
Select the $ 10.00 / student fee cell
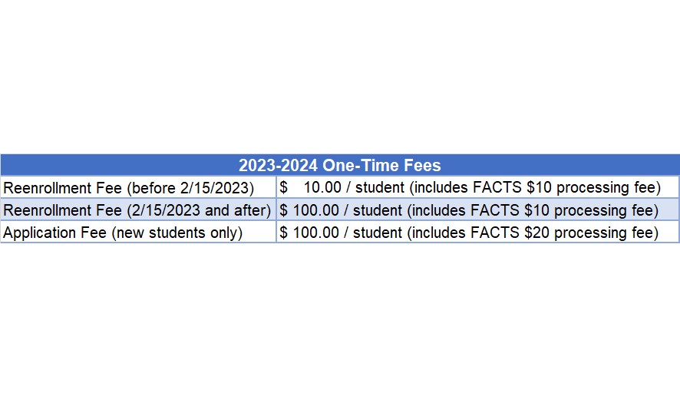tap(477, 187)
